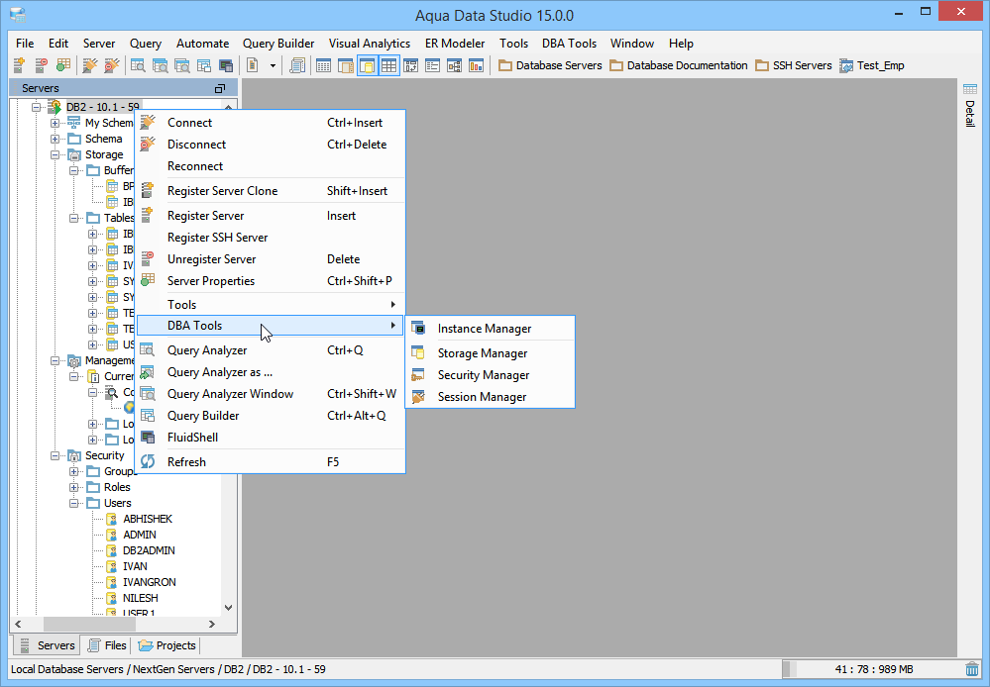Viewport: 990px width, 687px height.
Task: Select the DB2ADMIN user in tree
Action: 149,550
